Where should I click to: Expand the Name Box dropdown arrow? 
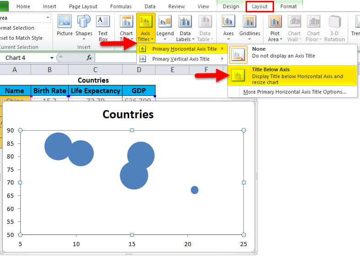point(52,58)
